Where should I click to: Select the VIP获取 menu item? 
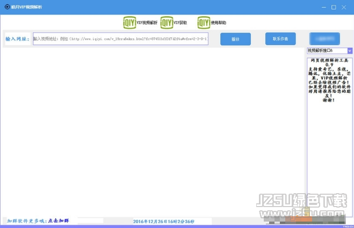pyautogui.click(x=180, y=23)
